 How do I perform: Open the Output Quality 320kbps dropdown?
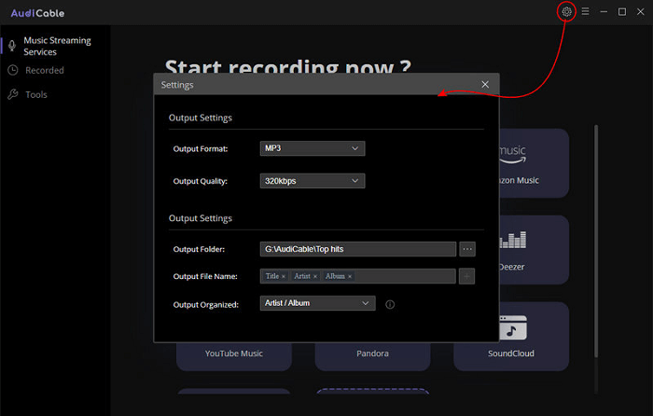point(312,181)
